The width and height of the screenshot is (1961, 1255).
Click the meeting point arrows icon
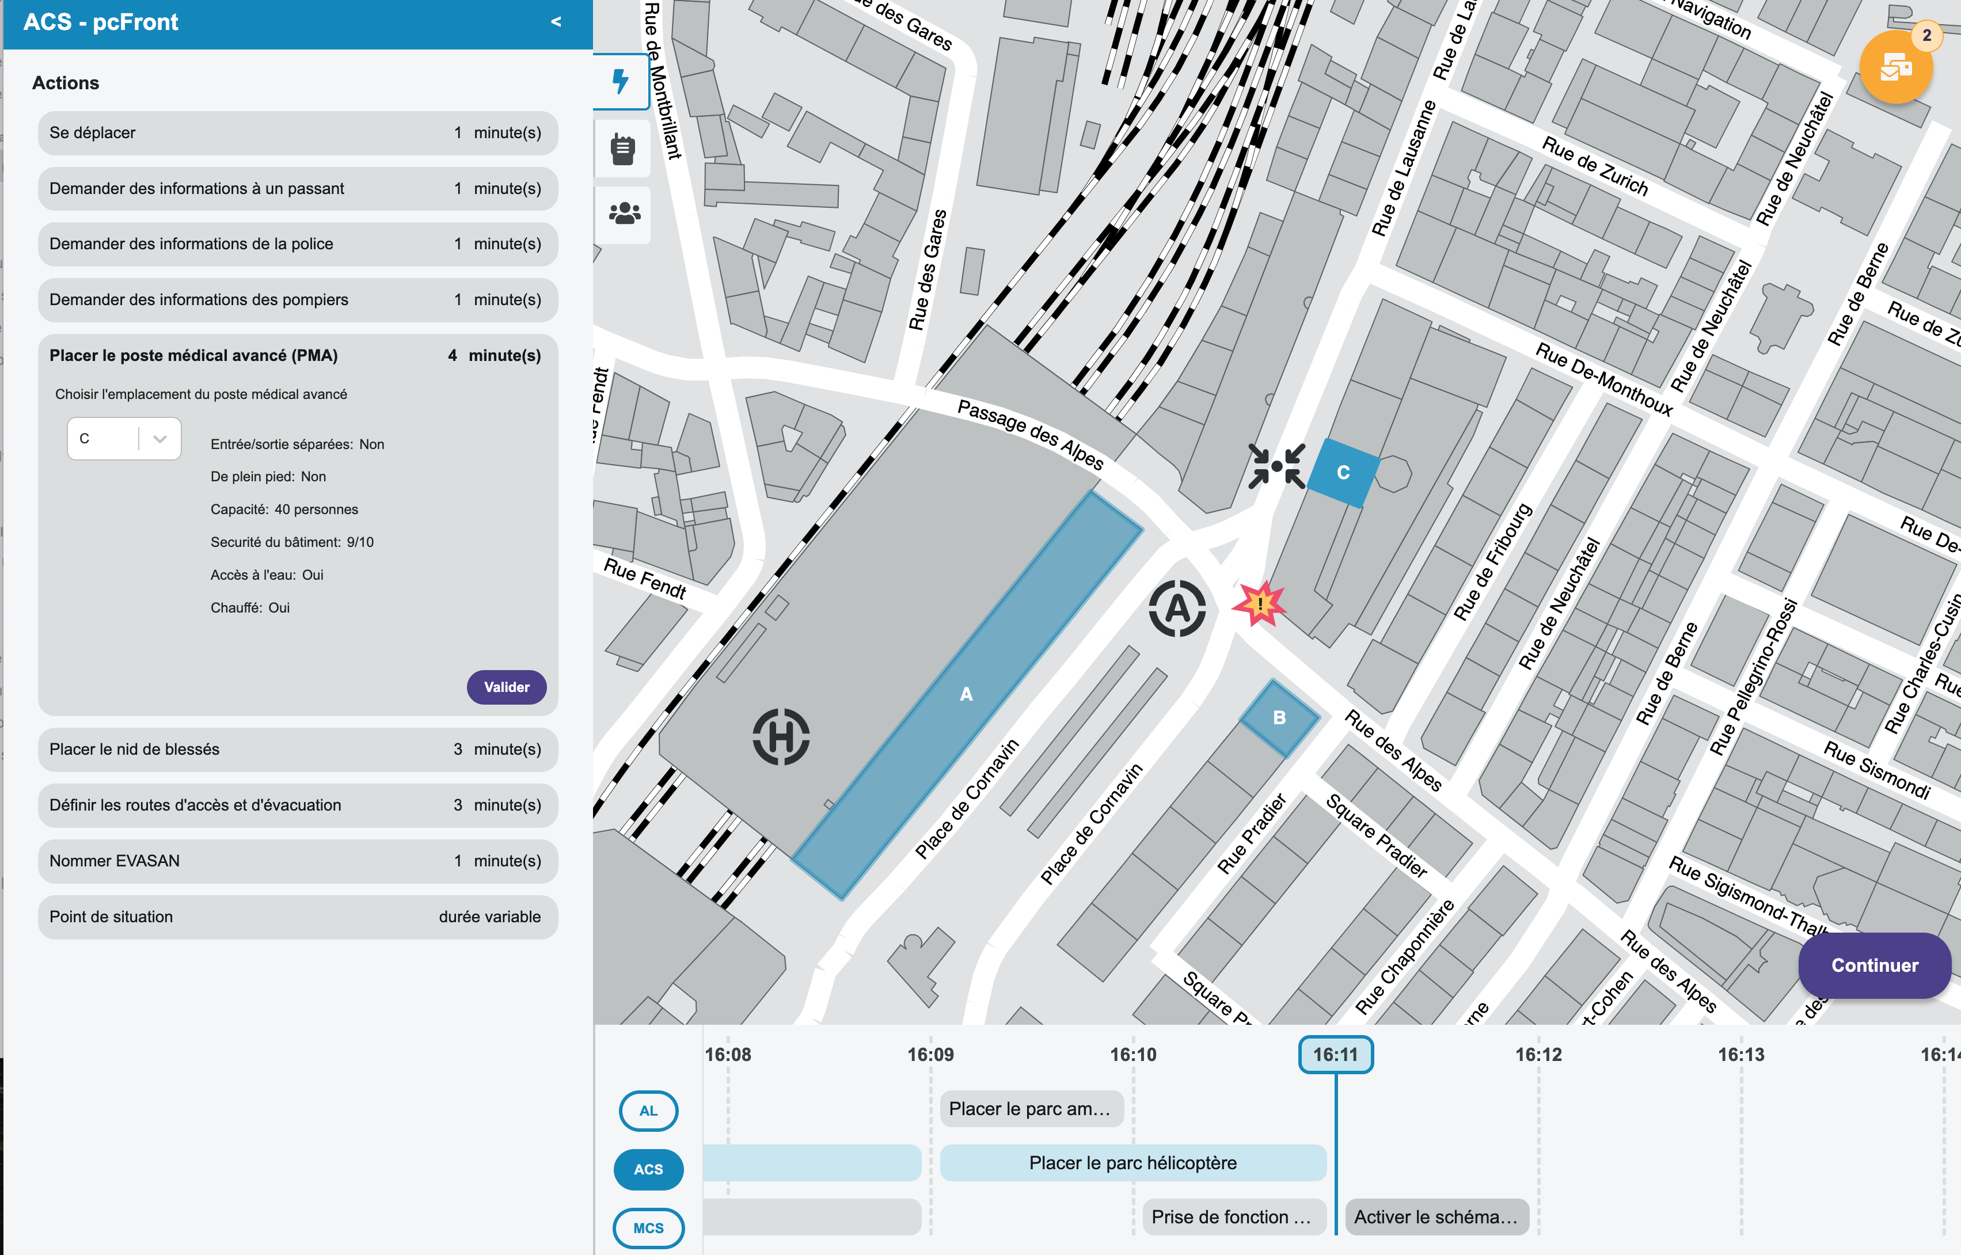point(1276,466)
